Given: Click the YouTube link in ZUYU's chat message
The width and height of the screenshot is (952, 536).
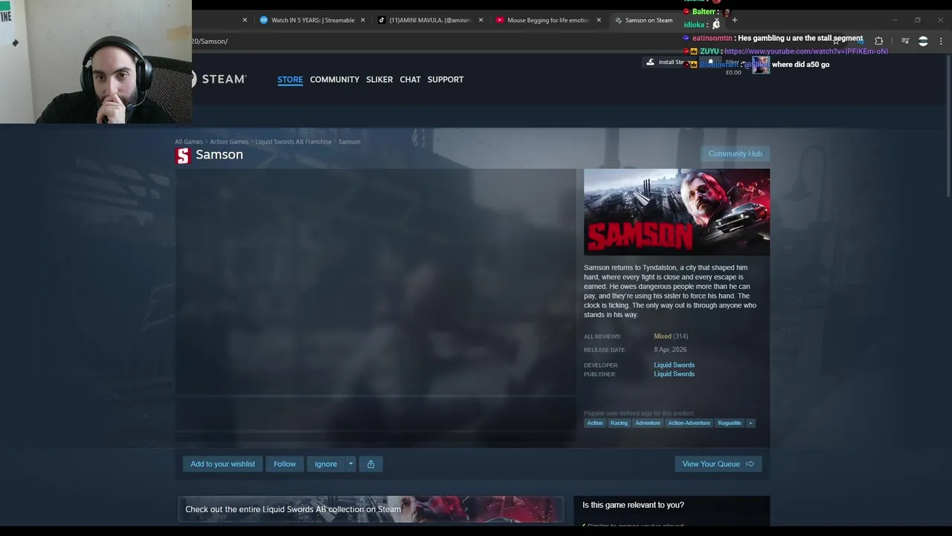Looking at the screenshot, I should [x=806, y=51].
